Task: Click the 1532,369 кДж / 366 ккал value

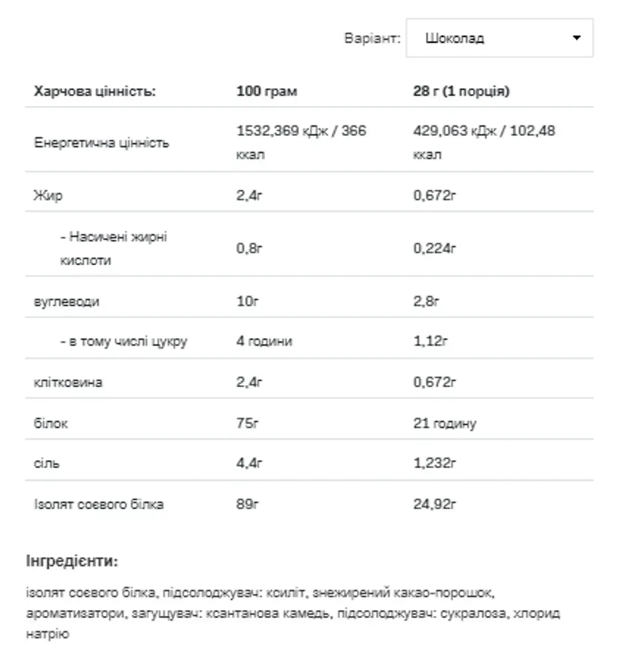Action: (301, 143)
